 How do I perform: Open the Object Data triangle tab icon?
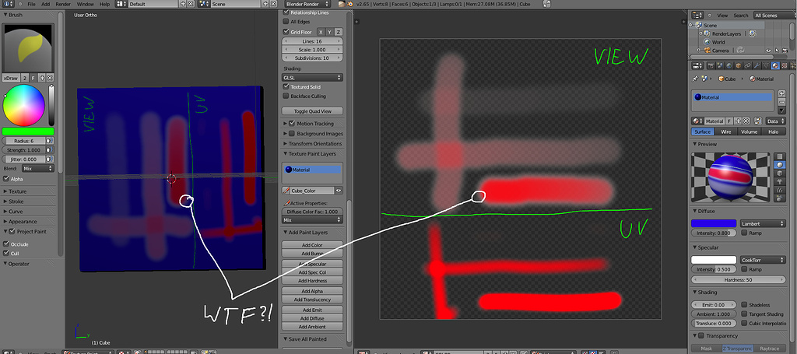[x=766, y=65]
